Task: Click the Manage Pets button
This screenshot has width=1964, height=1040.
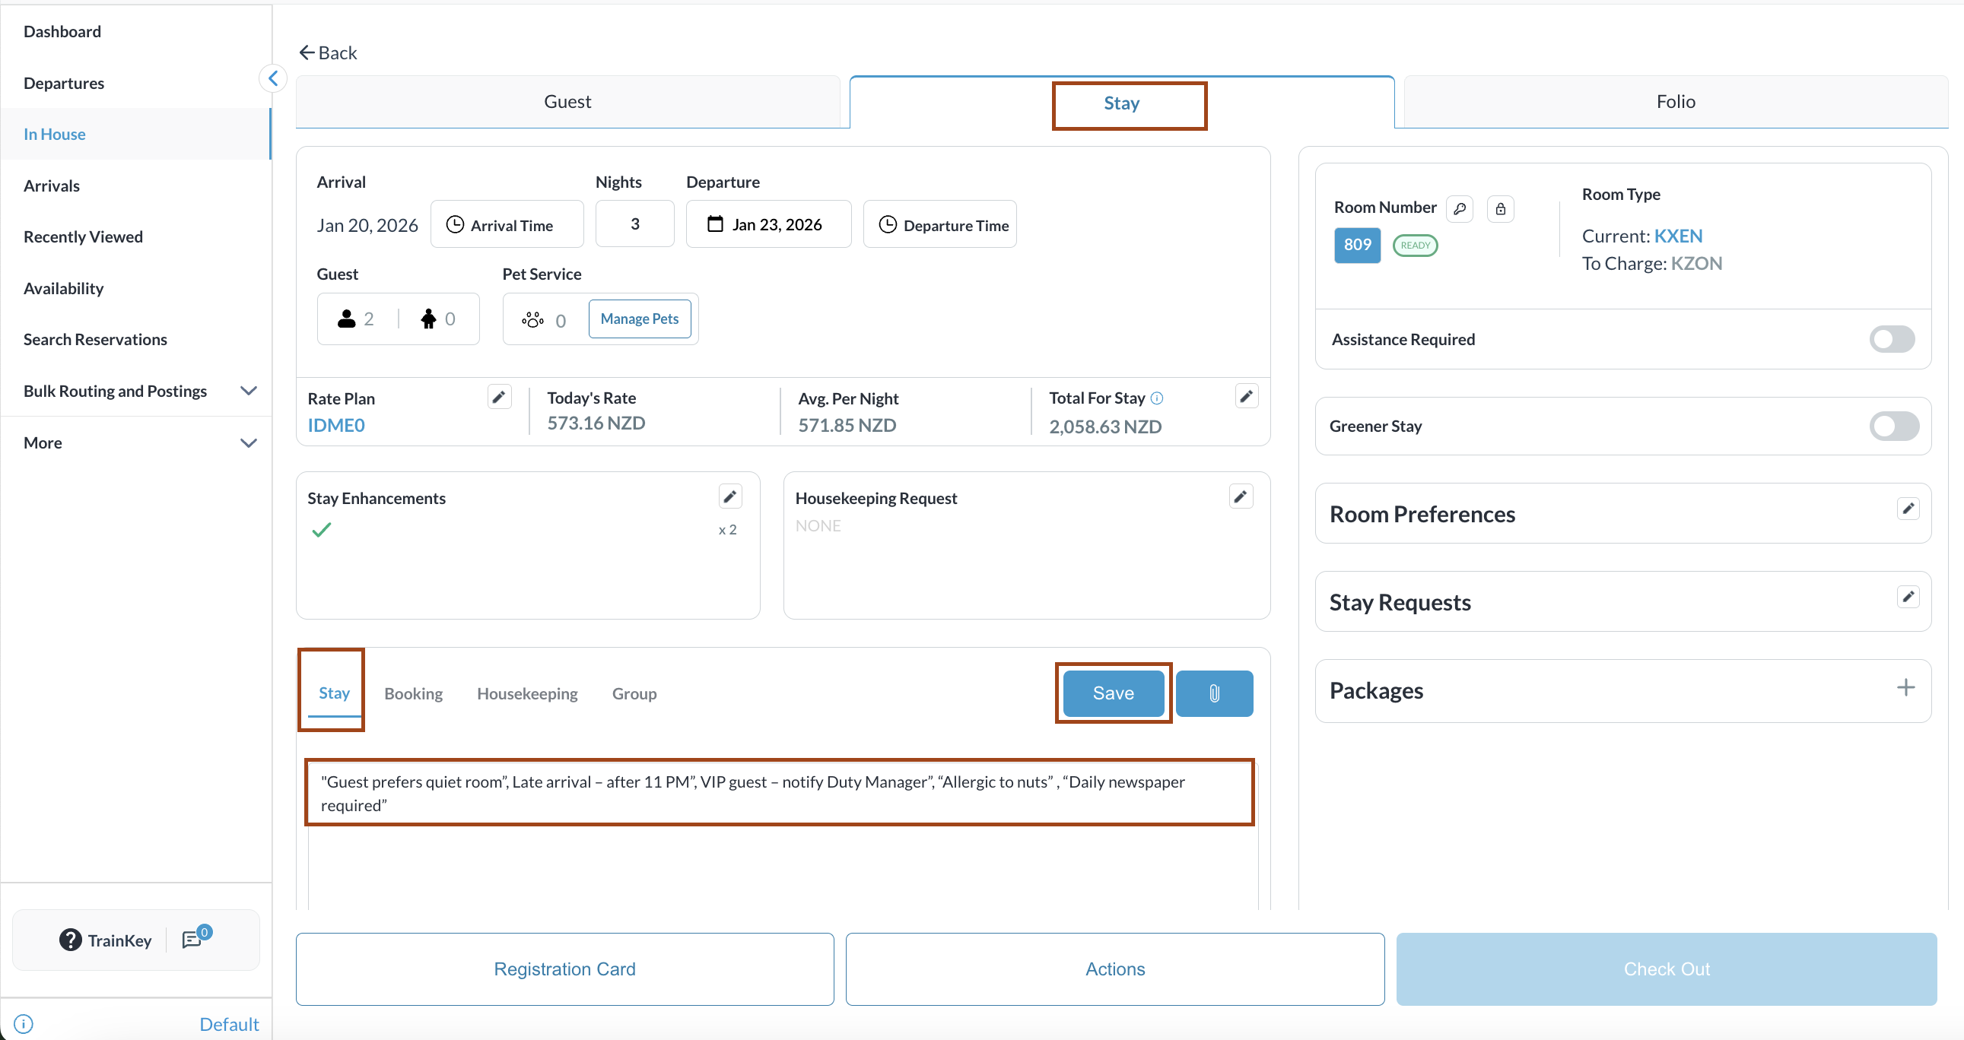Action: 639,319
